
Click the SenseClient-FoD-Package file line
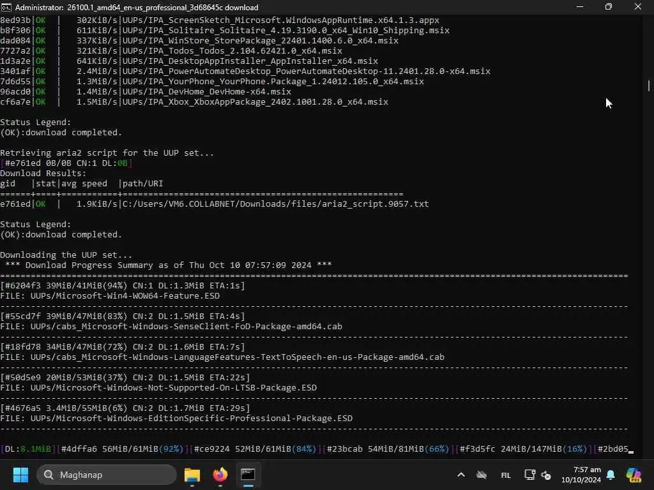tap(171, 326)
